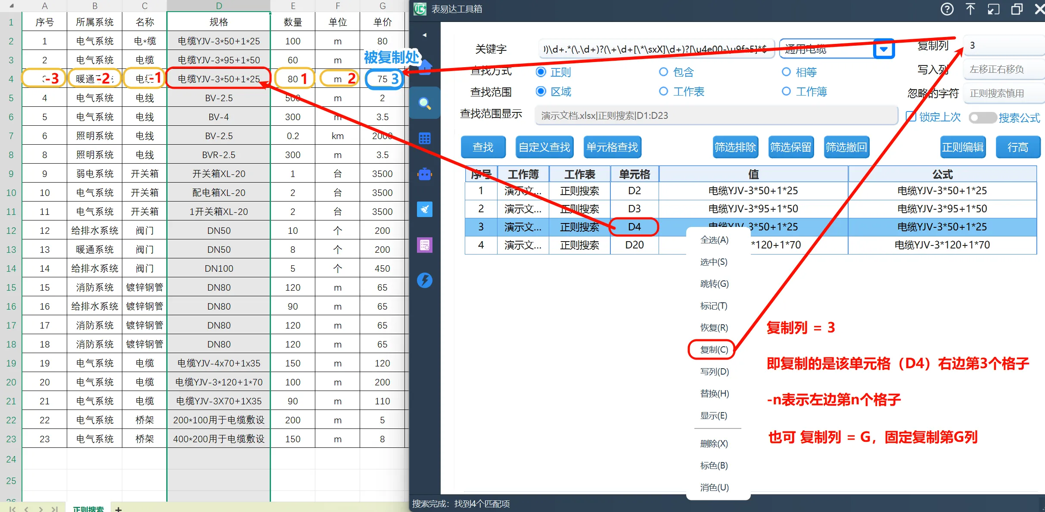Focus the 忽略的字符 input field

coord(1003,93)
